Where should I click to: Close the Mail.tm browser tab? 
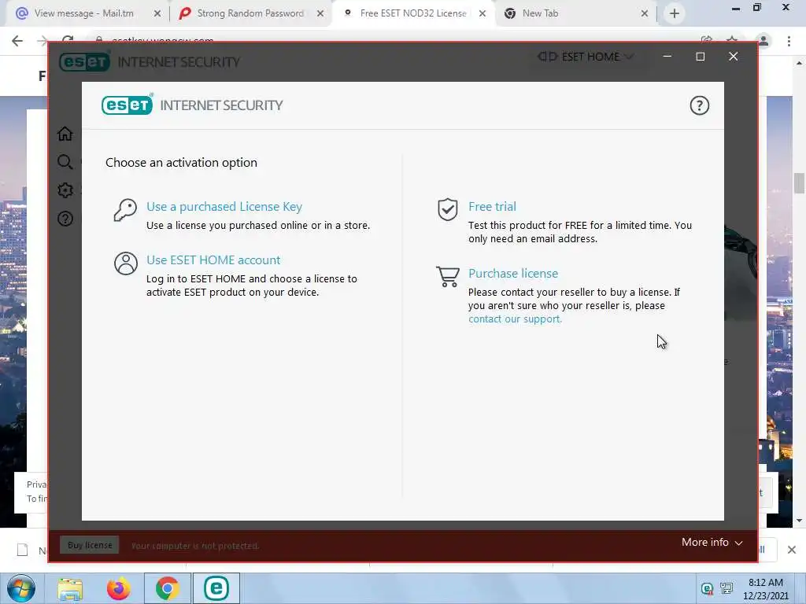(x=157, y=14)
